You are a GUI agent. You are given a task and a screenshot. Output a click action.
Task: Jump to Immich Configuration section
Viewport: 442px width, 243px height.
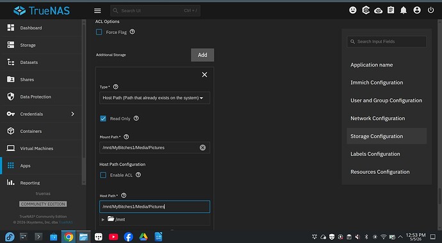377,82
